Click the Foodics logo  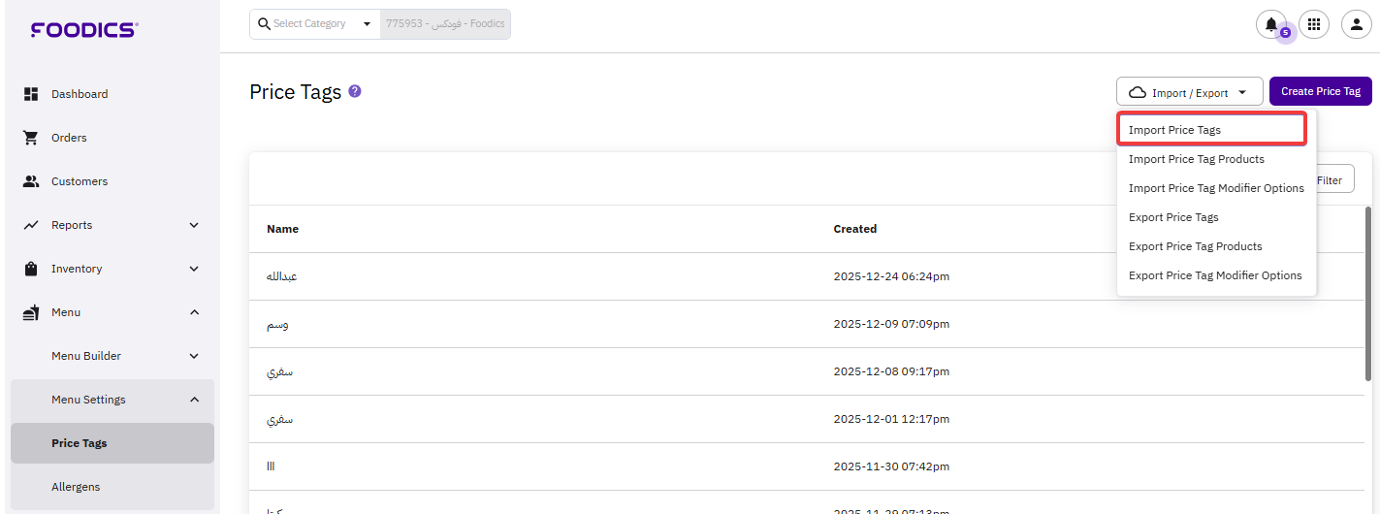pos(84,30)
